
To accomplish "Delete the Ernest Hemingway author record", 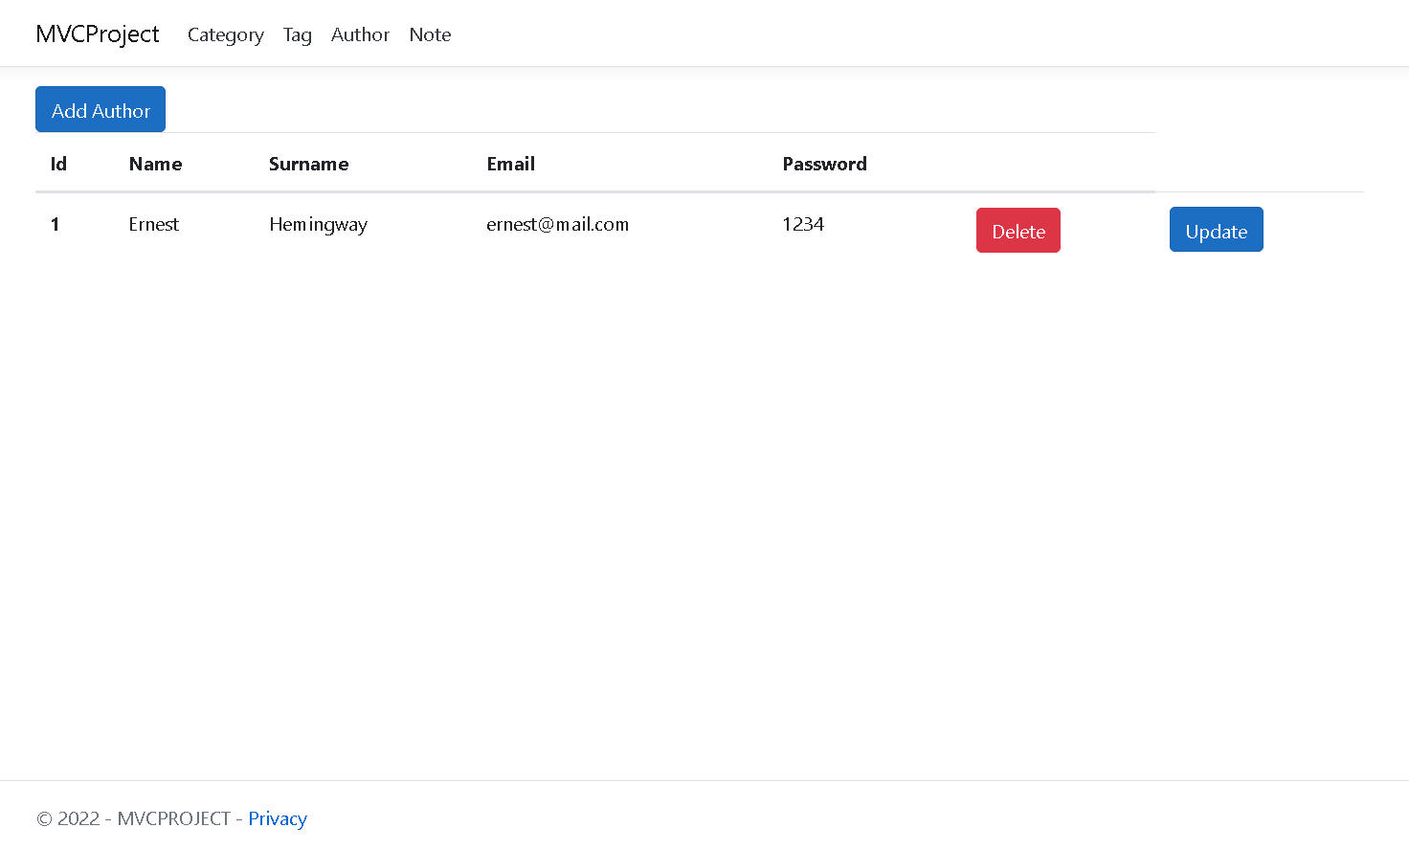I will tap(1018, 230).
